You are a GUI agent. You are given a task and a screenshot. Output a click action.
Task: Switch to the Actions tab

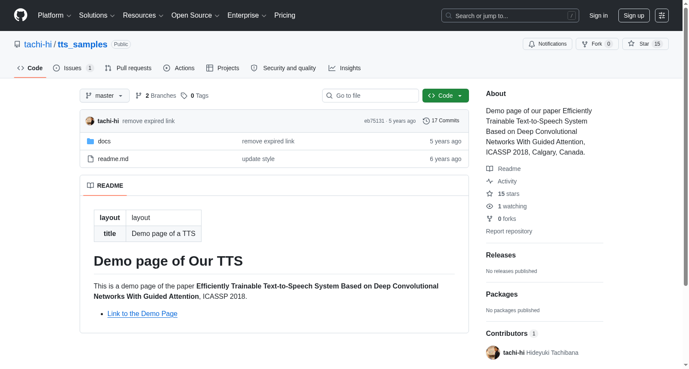179,68
